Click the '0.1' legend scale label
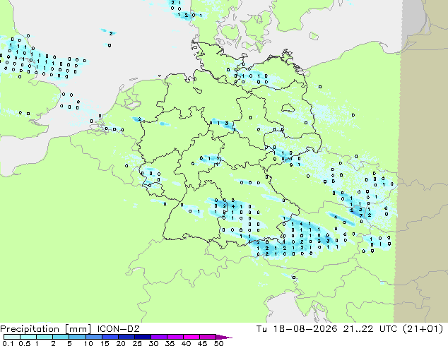 [x=8, y=343]
